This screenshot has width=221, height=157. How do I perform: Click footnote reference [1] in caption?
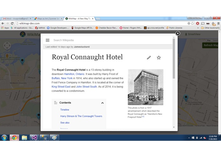coord(143,117)
